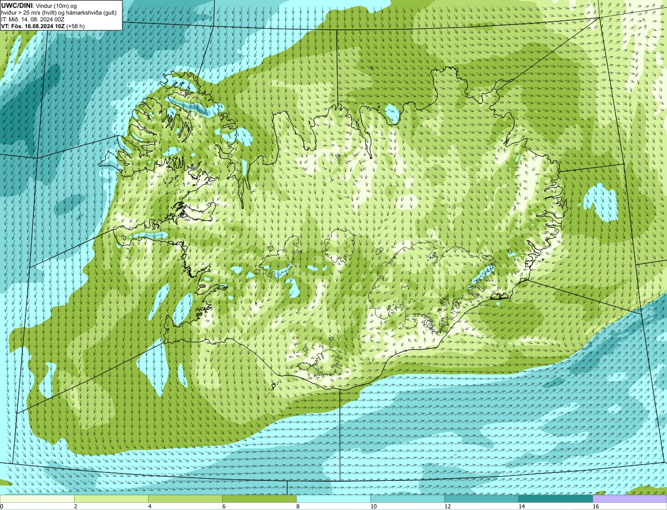The image size is (667, 510).
Task: Click the pale yellow 0–2 legend color
Action: coord(37,499)
